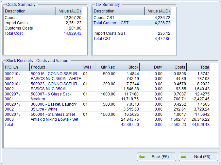
Task: Select the Total Customs GST row
Action: [111, 23]
